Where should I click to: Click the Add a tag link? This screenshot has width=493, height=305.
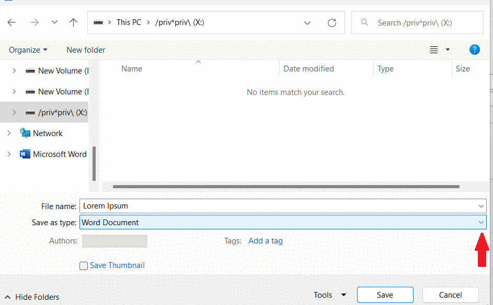tap(265, 240)
